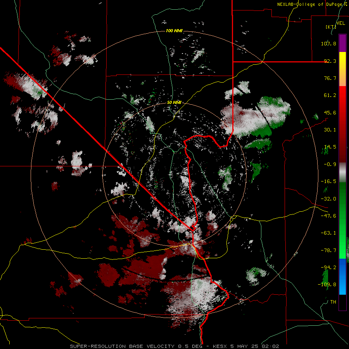Click the 61.2 velocity scale value
The width and height of the screenshot is (349, 349).
330,95
